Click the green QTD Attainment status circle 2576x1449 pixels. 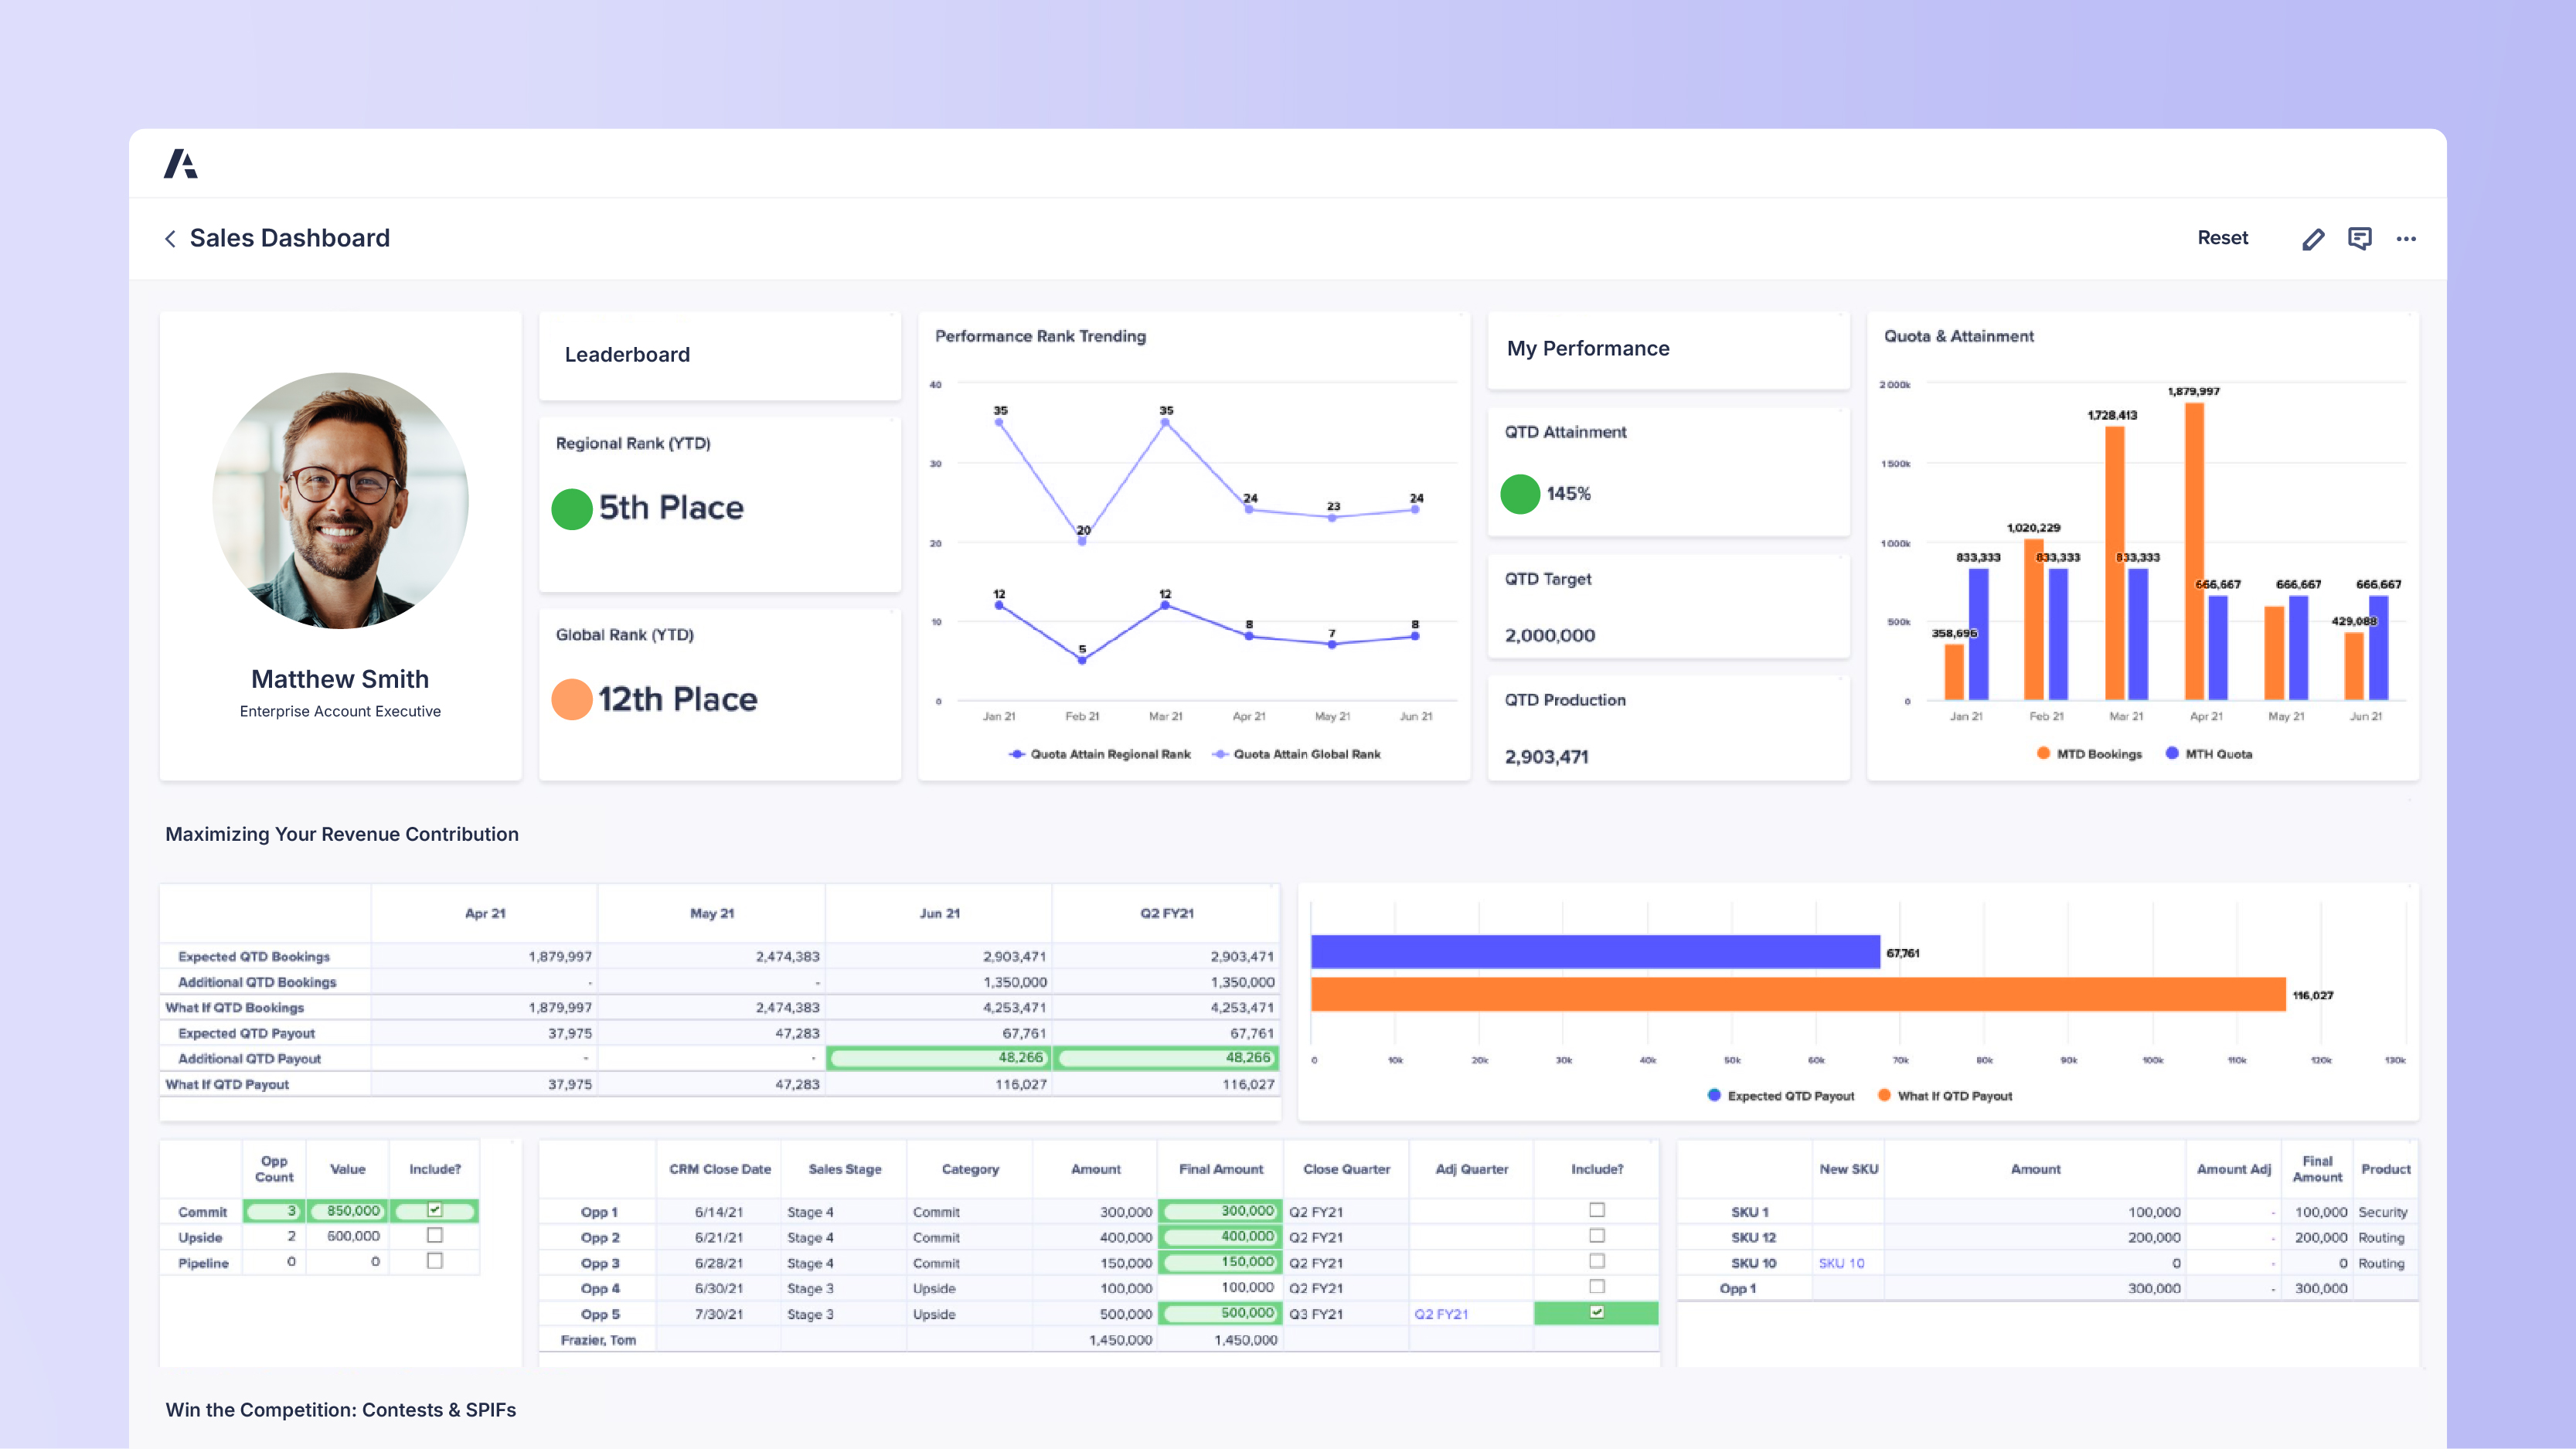1520,494
